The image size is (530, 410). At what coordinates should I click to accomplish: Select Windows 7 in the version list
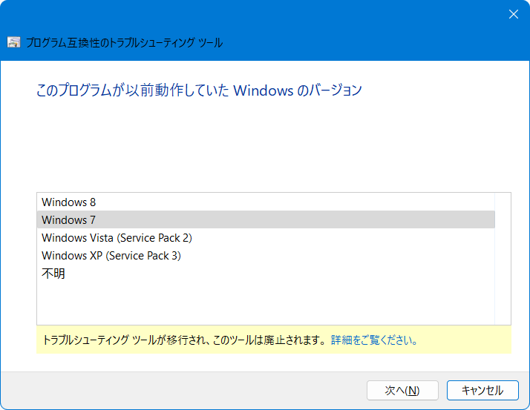click(266, 220)
